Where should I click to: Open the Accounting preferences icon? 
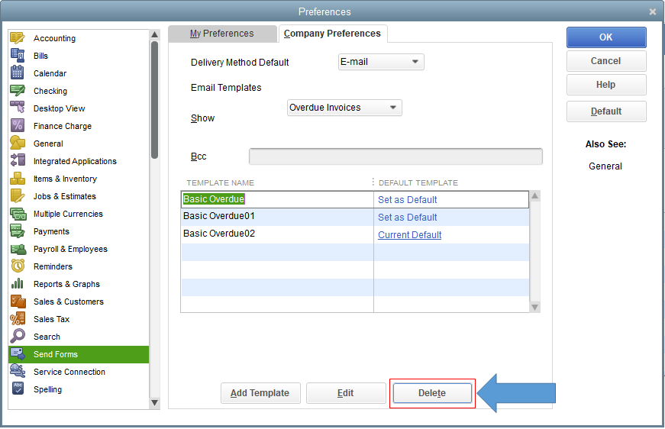[18, 37]
